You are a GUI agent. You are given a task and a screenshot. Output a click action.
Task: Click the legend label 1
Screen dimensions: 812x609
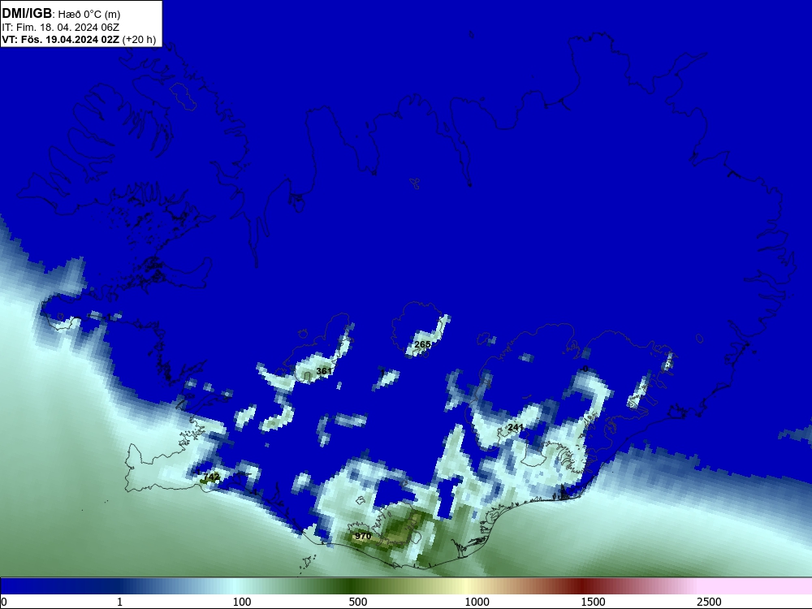pyautogui.click(x=119, y=602)
